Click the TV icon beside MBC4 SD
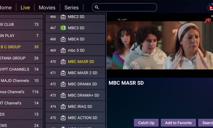 pyautogui.click(x=63, y=39)
